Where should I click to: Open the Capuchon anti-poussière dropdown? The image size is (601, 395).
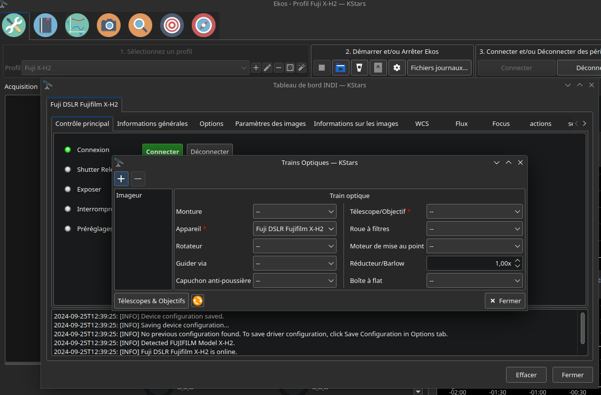point(295,280)
